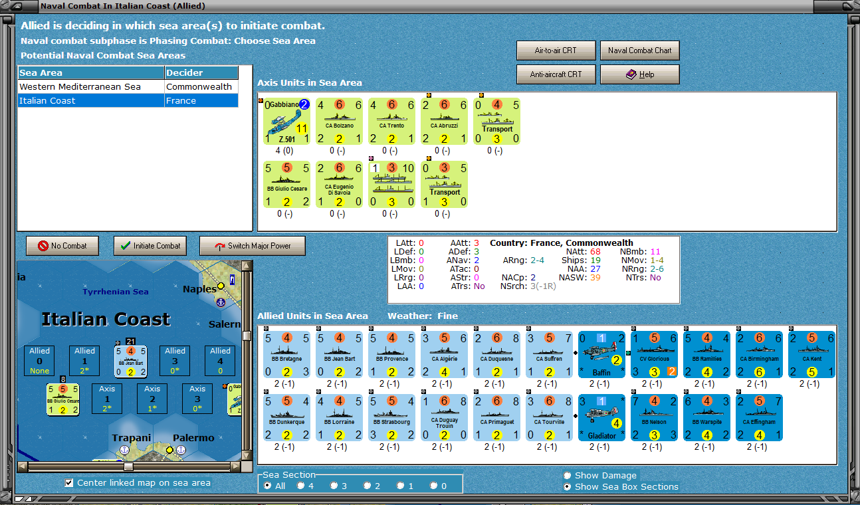This screenshot has width=860, height=505.
Task: Select the Gladiator fighter counter
Action: point(602,418)
